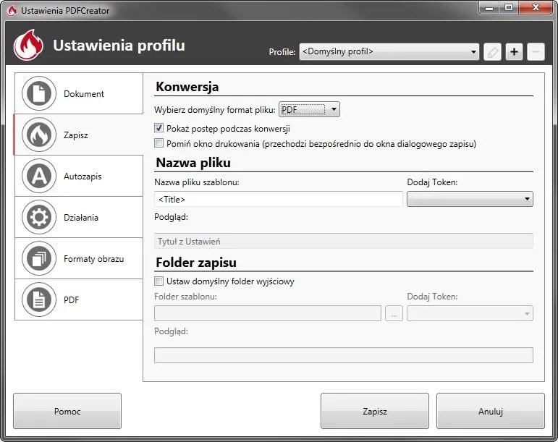This screenshot has width=558, height=442.
Task: Open the Profile dropdown with Domyślny profil
Action: tap(389, 52)
